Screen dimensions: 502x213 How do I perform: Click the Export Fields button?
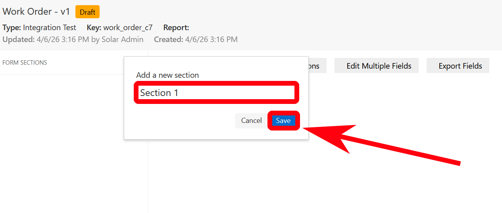[460, 66]
